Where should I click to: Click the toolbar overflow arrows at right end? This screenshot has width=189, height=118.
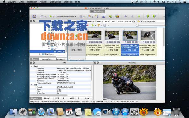click(164, 16)
